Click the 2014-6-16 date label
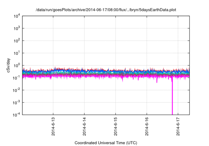The image size is (209, 146). point(147,126)
